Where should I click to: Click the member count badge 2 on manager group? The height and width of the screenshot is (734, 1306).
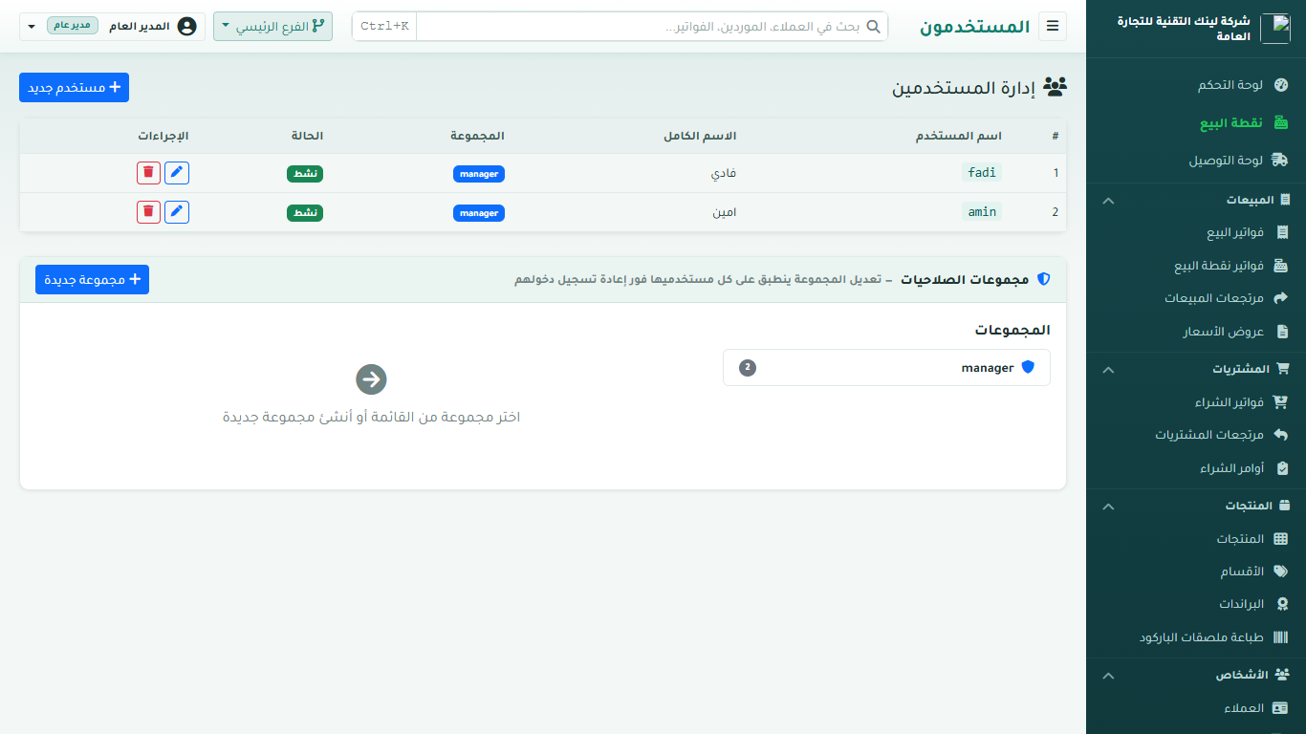(x=748, y=368)
